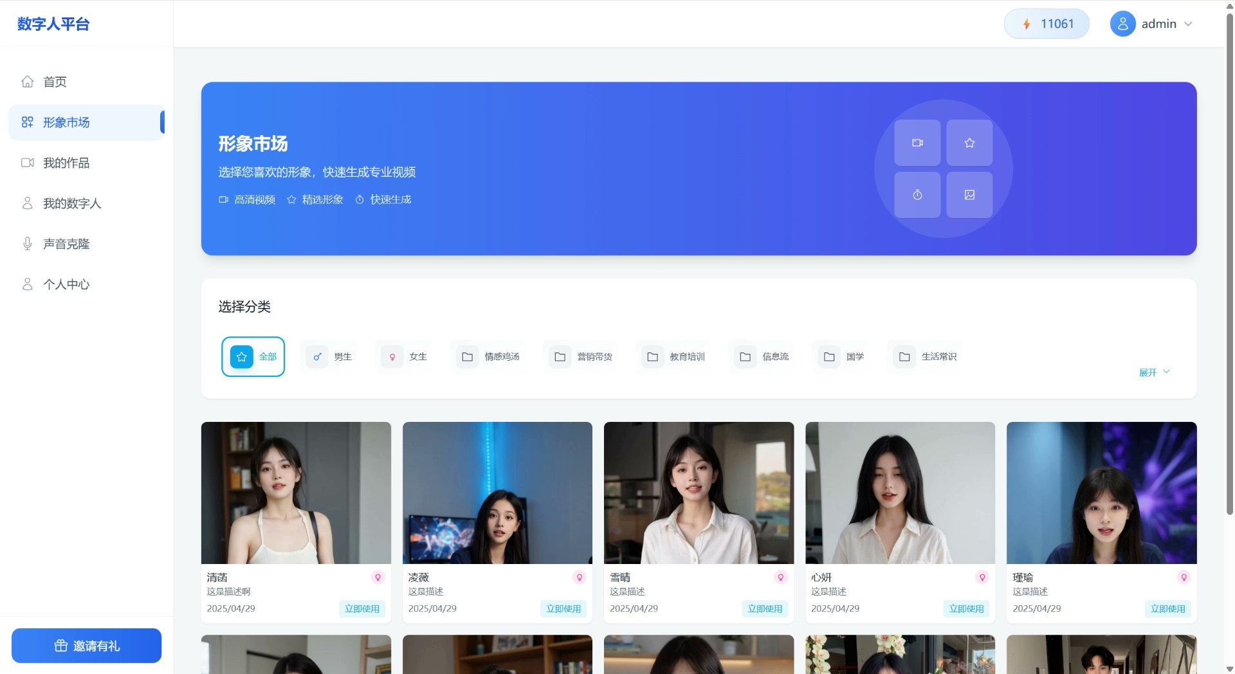Image resolution: width=1235 pixels, height=674 pixels.
Task: Click 立即使用 for 清菡
Action: tap(362, 609)
